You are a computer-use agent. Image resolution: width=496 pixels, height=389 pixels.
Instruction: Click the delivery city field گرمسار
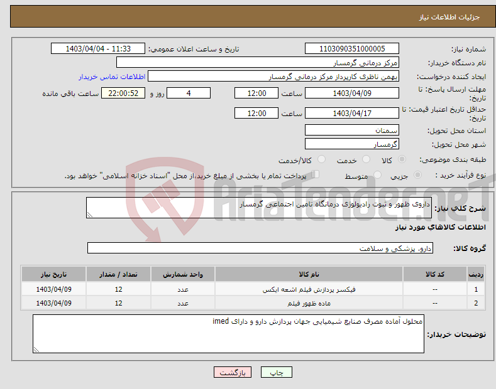tap(352, 144)
